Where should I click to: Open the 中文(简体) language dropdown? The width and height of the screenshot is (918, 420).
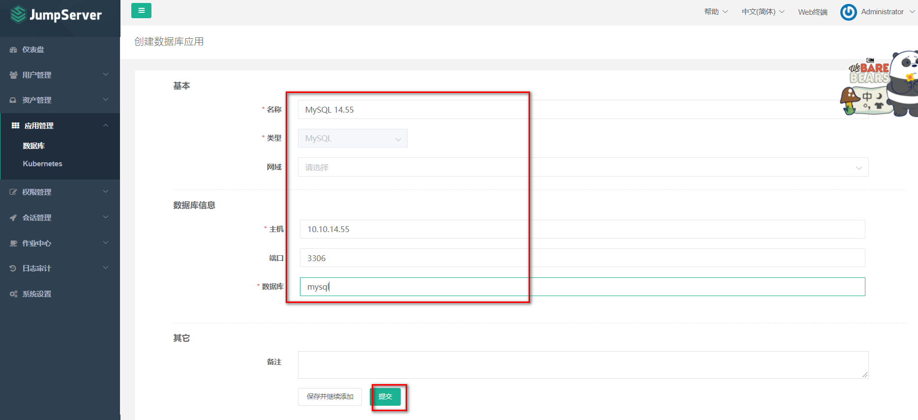763,12
